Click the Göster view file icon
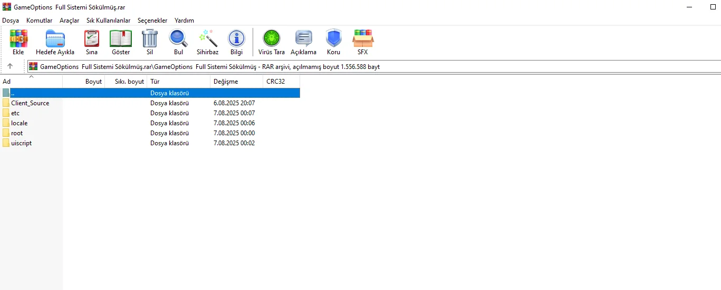This screenshot has height=290, width=721. [x=121, y=38]
